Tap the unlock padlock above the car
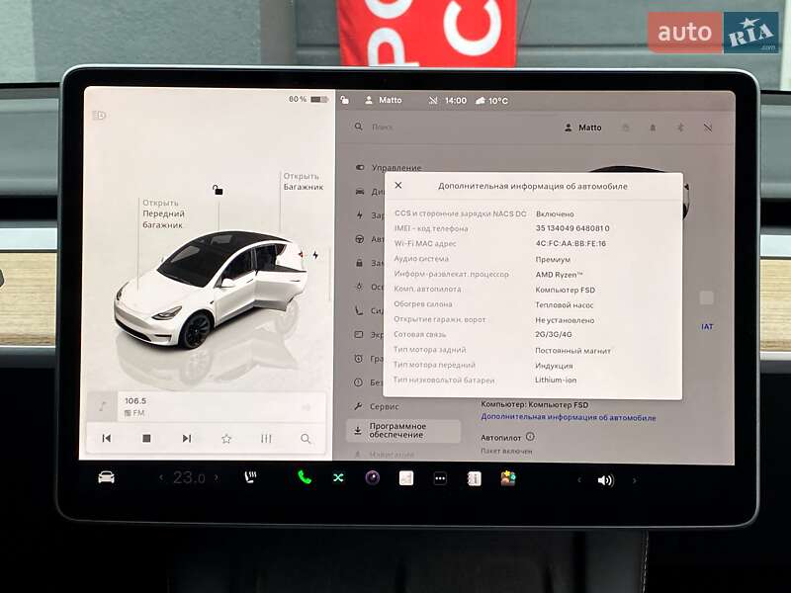This screenshot has width=791, height=593. tap(218, 190)
